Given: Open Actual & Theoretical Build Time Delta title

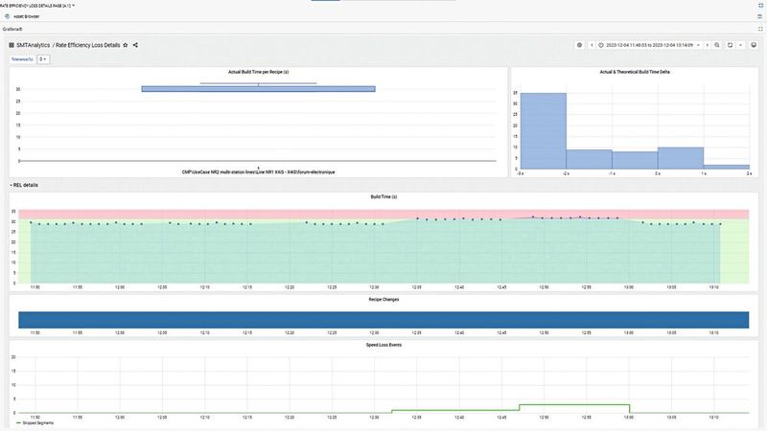Looking at the screenshot, I should coord(635,72).
